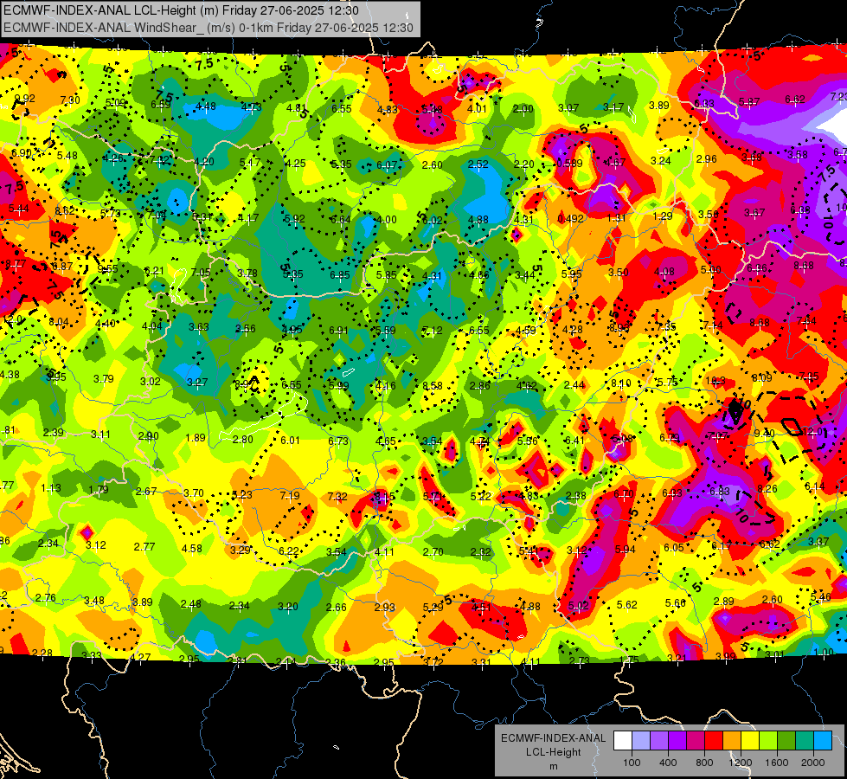Click the legend tick label '1600'
847x779 pixels.
[x=777, y=763]
